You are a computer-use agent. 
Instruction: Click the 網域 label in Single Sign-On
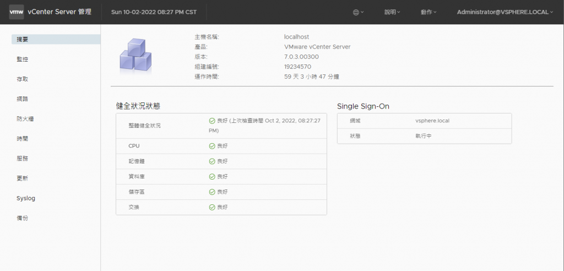click(355, 121)
